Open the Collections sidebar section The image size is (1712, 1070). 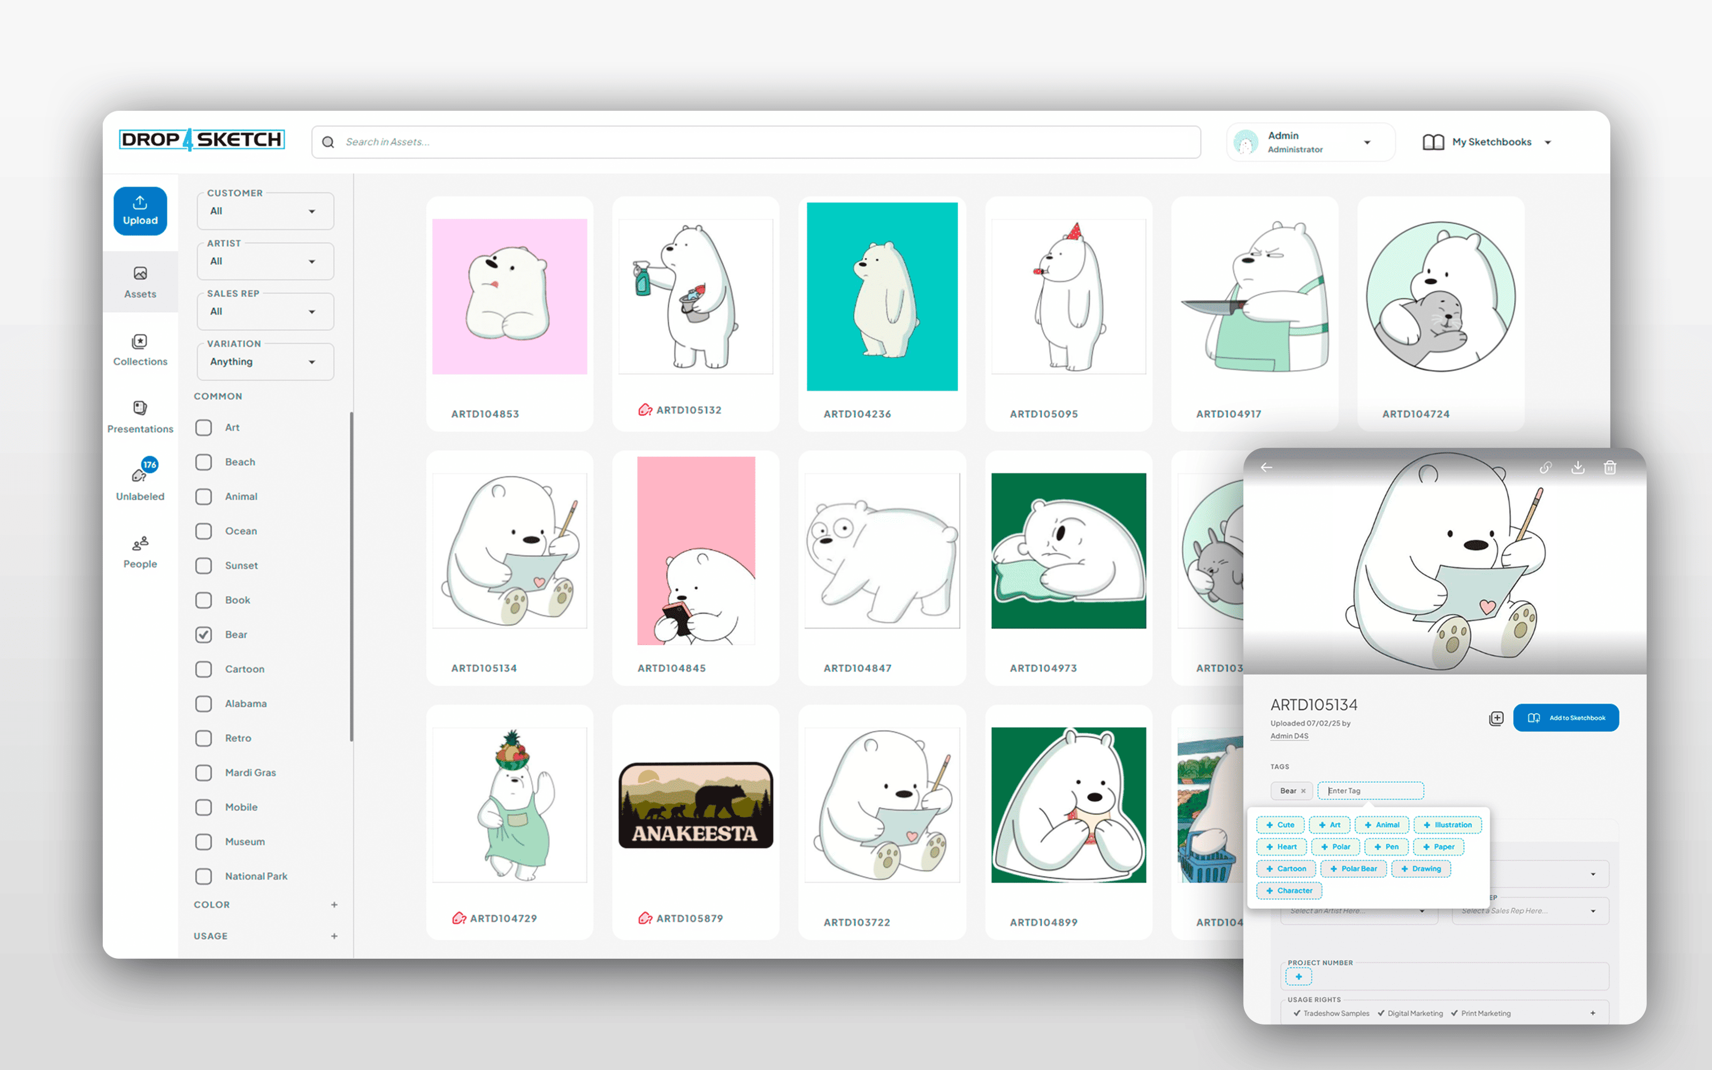tap(140, 350)
